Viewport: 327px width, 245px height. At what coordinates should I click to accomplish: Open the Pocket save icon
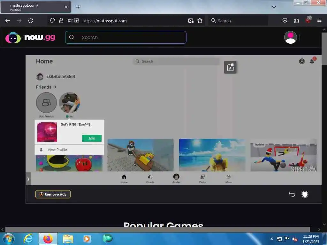[x=285, y=20]
